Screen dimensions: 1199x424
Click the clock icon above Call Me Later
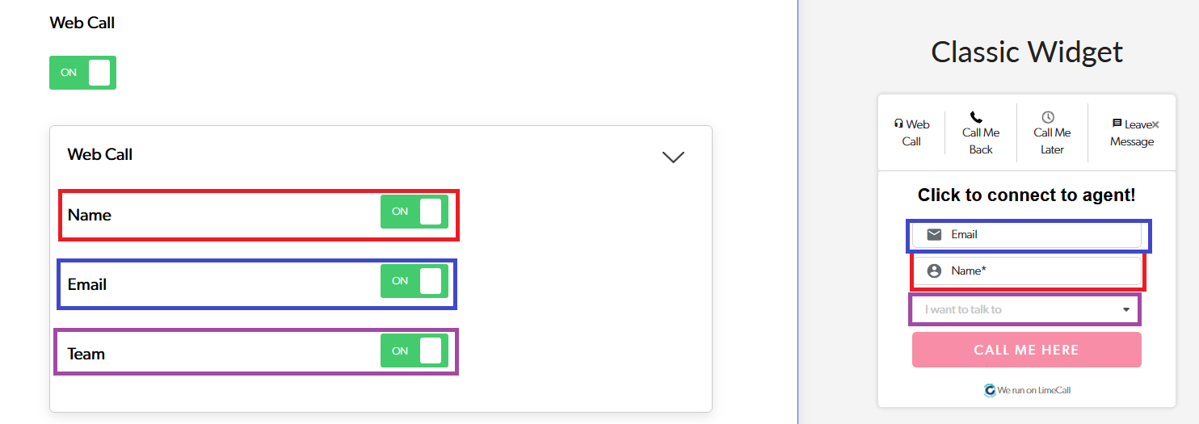click(x=1048, y=117)
